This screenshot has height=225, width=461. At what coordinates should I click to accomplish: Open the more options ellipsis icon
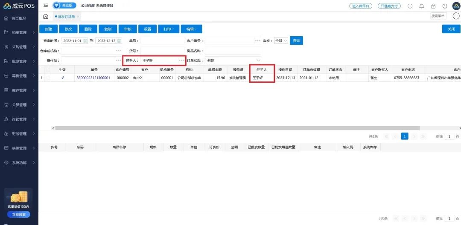(x=455, y=16)
